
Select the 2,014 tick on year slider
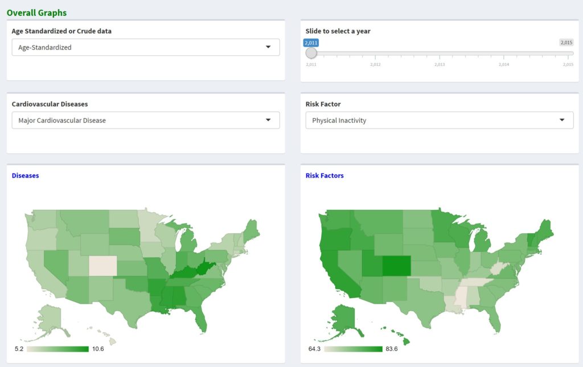pyautogui.click(x=504, y=64)
